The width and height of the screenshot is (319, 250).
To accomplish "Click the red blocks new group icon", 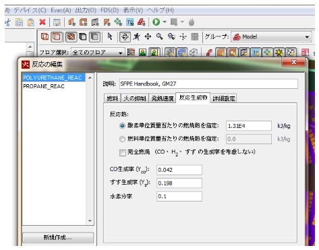I will click(x=142, y=22).
